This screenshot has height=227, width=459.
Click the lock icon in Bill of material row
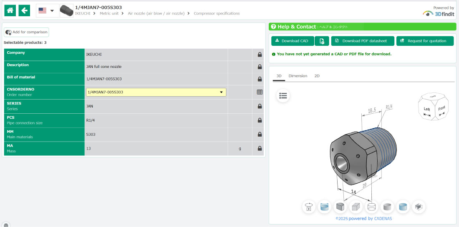(260, 79)
